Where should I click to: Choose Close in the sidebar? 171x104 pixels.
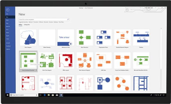tap(8, 39)
